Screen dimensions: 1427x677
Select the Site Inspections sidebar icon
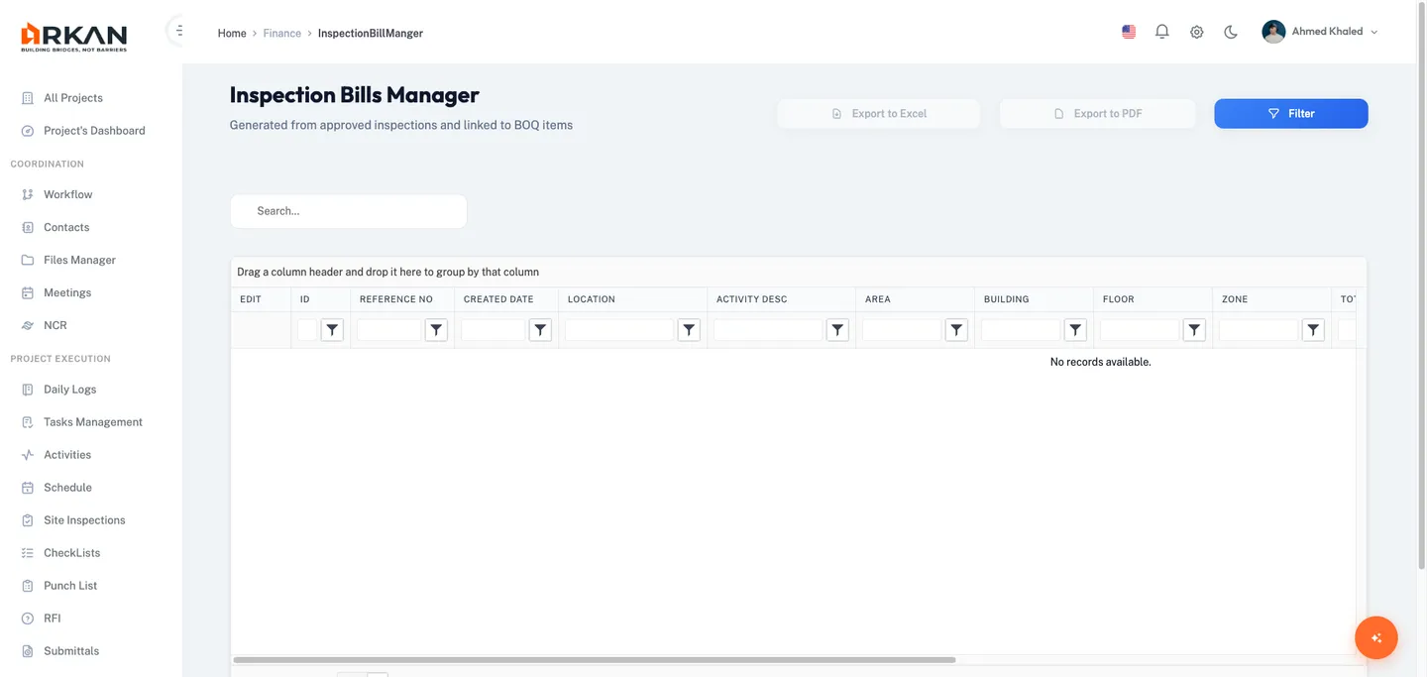click(26, 519)
